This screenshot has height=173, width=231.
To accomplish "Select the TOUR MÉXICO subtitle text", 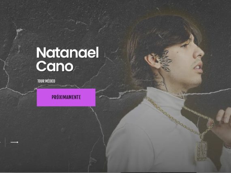I will click(46, 81).
